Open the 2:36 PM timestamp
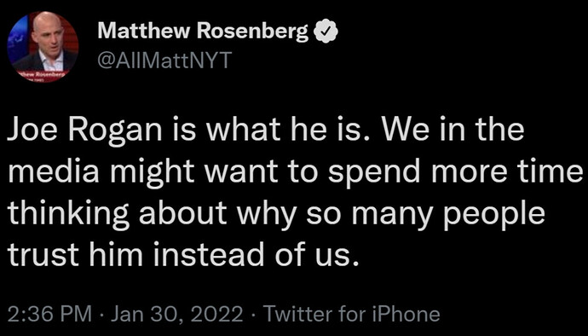 coord(49,314)
